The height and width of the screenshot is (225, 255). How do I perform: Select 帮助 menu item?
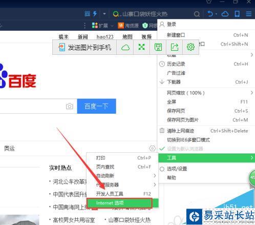(206, 178)
